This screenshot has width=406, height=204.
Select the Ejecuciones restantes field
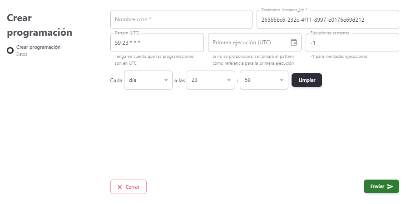point(352,43)
